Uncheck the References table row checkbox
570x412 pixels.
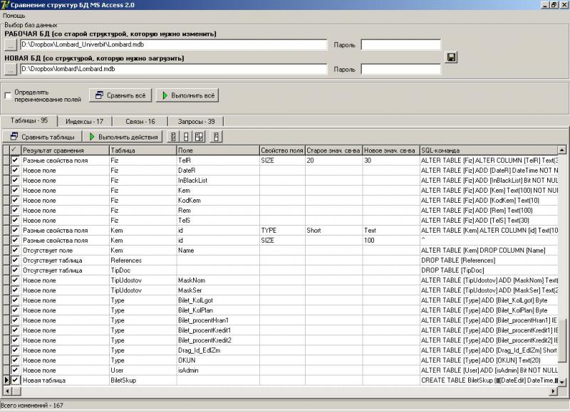point(15,260)
